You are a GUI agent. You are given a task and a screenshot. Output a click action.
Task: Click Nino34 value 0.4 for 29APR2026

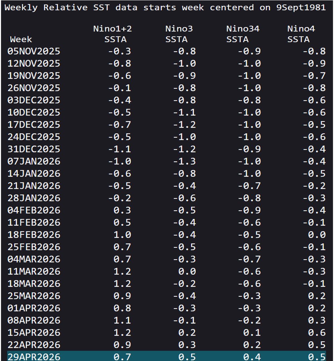click(252, 357)
